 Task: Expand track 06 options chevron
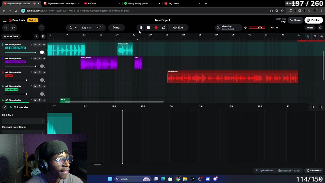[44, 86]
